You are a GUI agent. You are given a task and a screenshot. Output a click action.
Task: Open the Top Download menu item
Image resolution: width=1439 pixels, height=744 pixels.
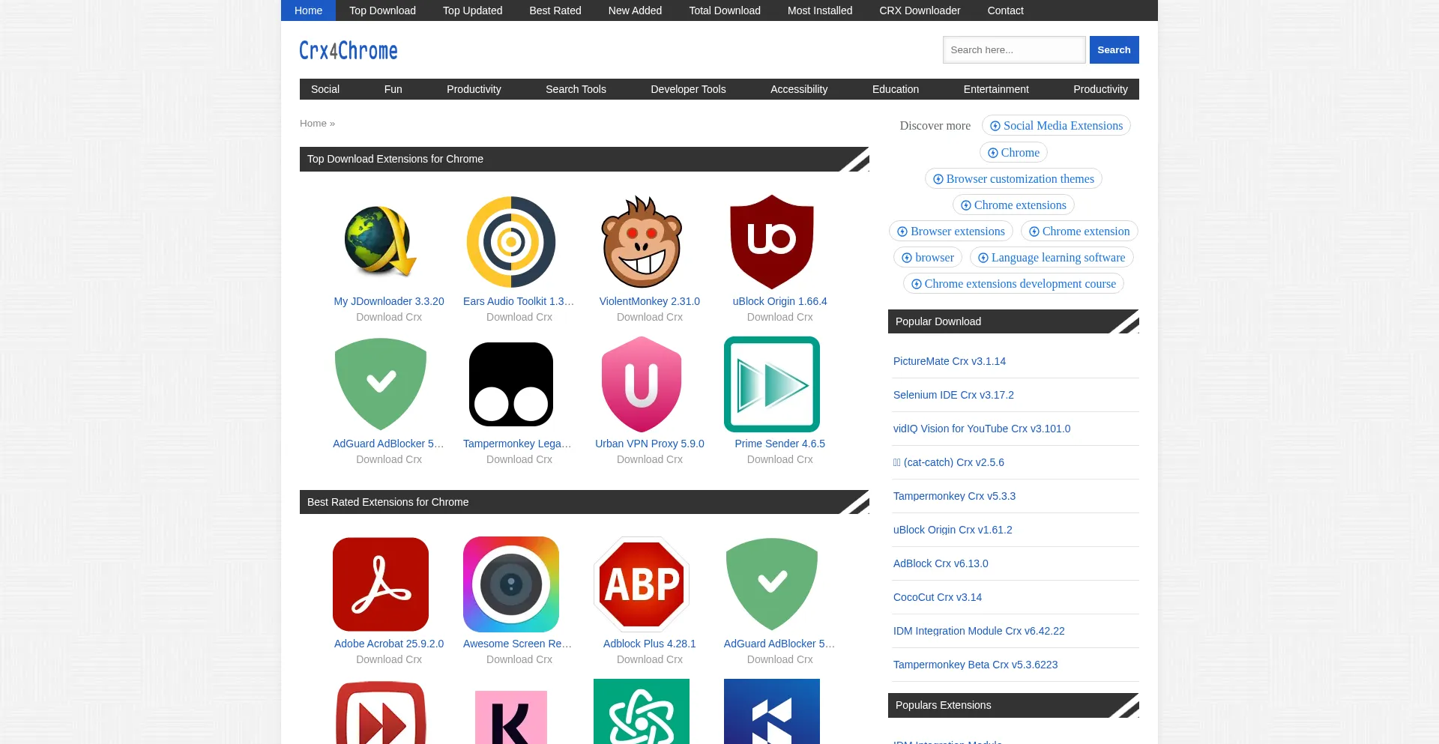coord(382,10)
